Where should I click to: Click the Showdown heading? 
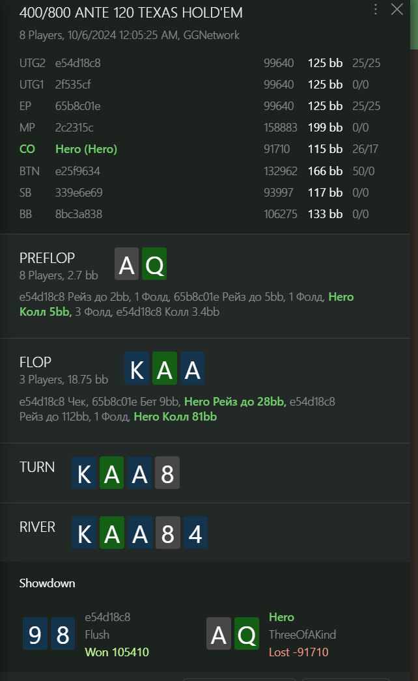(x=47, y=583)
